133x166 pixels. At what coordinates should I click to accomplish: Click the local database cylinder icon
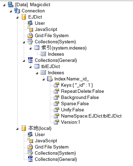(x=24, y=128)
